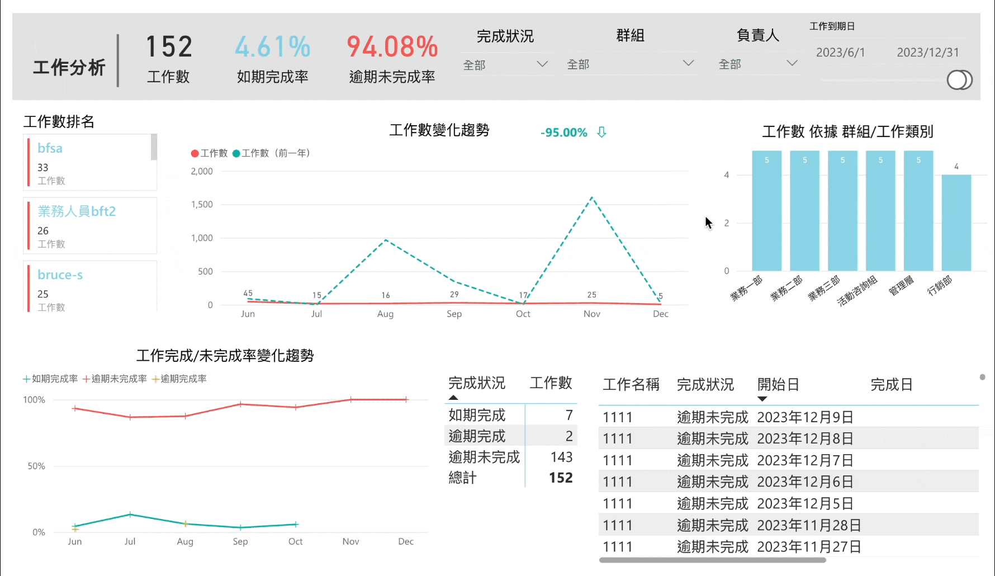Click ascending sort arrow under 完成狀況
This screenshot has height=576, width=995.
[x=453, y=398]
